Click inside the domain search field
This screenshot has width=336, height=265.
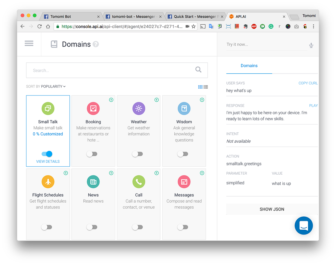(x=117, y=70)
